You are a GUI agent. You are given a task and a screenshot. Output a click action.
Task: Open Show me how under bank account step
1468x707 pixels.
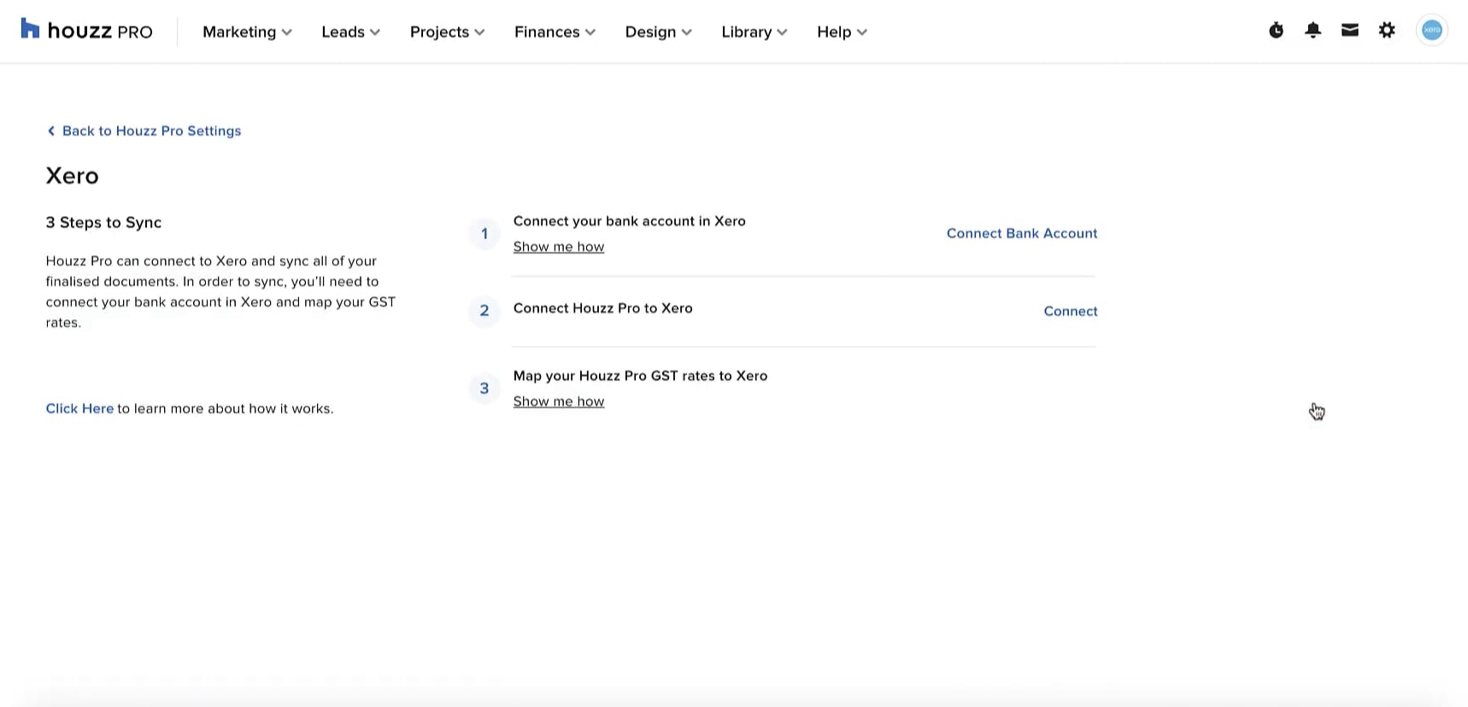(559, 247)
